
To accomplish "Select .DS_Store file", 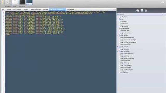I will tap(124, 17).
